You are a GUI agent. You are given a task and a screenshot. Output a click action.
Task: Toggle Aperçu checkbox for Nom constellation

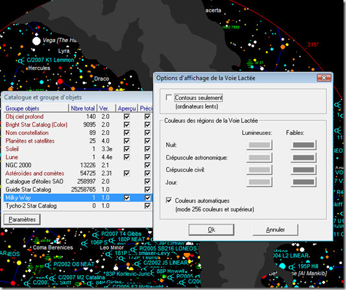tap(127, 133)
